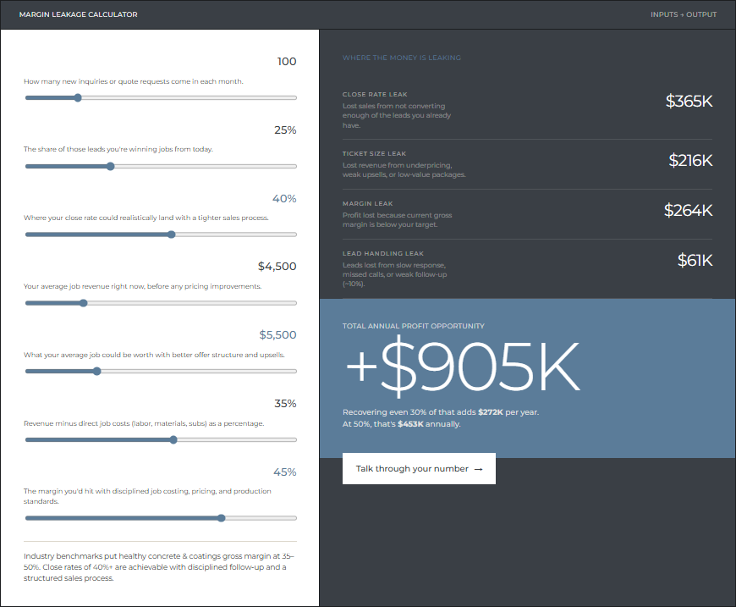
Task: Click the 'Close Rate Leak' heading
Action: pos(375,95)
